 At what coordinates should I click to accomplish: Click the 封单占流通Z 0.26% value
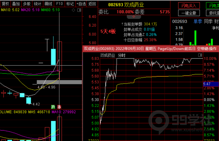pos(151,35)
